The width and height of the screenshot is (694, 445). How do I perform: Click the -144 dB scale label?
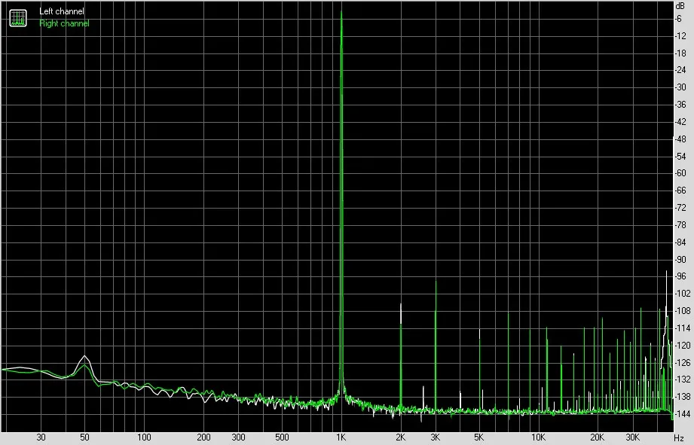682,413
